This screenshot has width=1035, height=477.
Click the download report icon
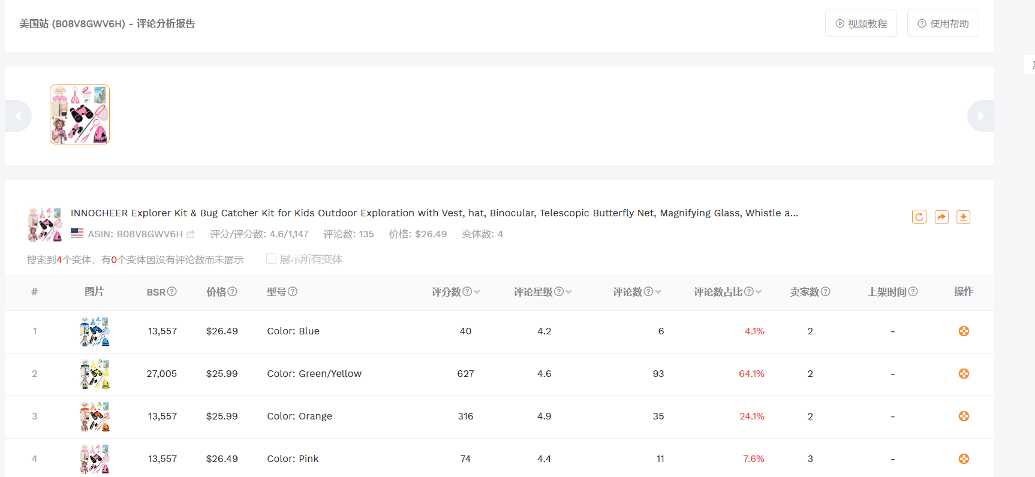click(964, 217)
